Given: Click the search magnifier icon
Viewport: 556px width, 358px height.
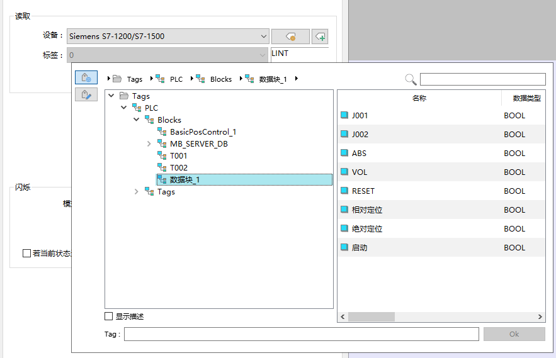Looking at the screenshot, I should (x=411, y=79).
